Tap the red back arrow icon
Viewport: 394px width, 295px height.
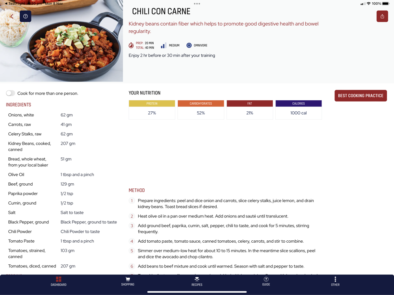pos(11,16)
